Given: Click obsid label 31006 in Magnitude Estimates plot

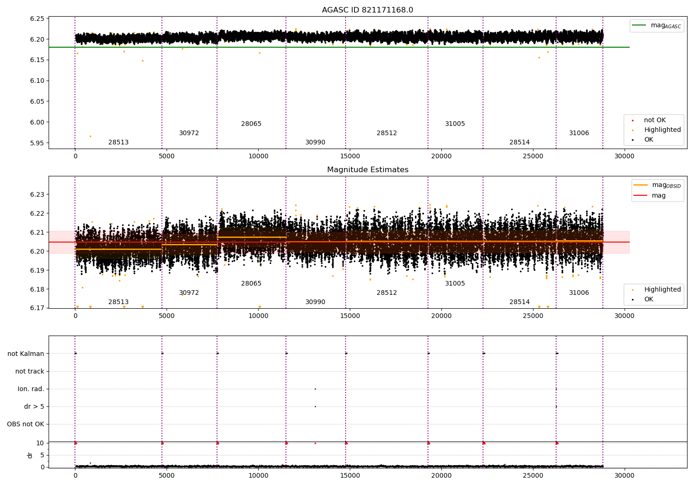Looking at the screenshot, I should (x=579, y=293).
